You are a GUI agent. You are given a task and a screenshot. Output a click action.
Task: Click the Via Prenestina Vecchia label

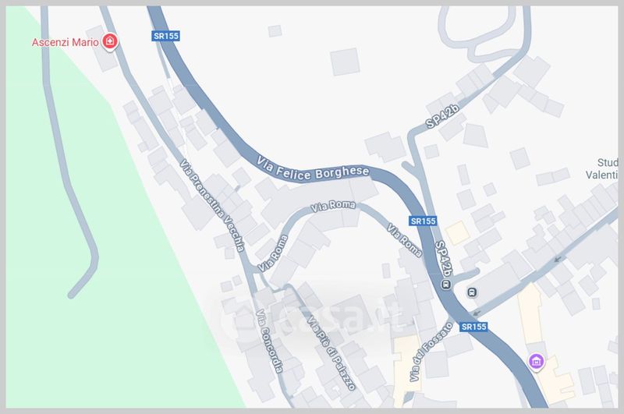pyautogui.click(x=211, y=205)
